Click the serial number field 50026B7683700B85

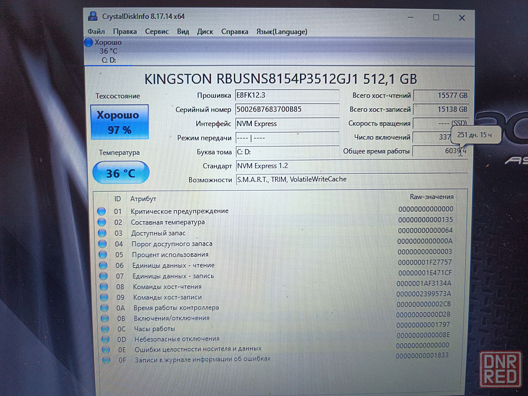click(287, 109)
